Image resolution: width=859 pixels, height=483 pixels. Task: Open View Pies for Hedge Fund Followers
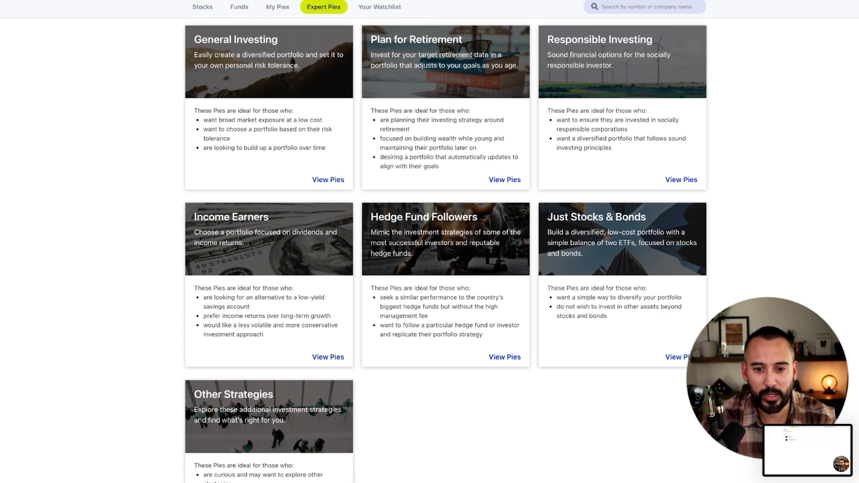(x=505, y=357)
